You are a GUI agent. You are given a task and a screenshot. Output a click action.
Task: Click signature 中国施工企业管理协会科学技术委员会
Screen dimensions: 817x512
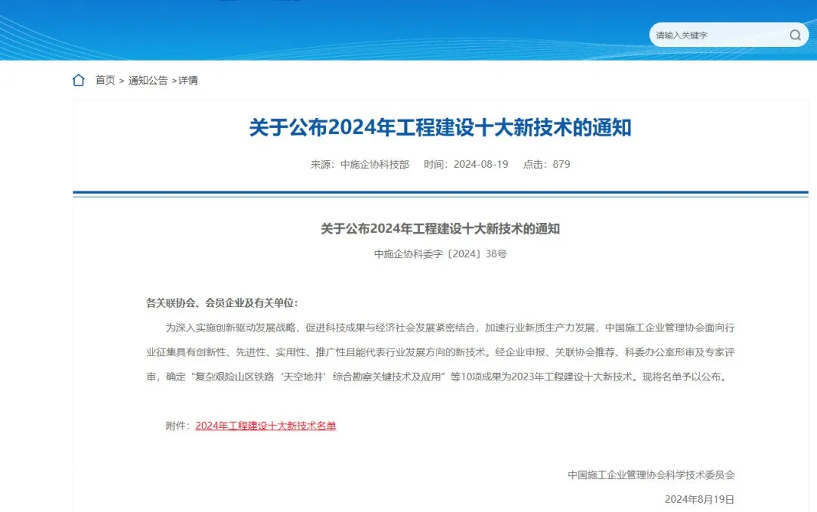click(x=651, y=475)
